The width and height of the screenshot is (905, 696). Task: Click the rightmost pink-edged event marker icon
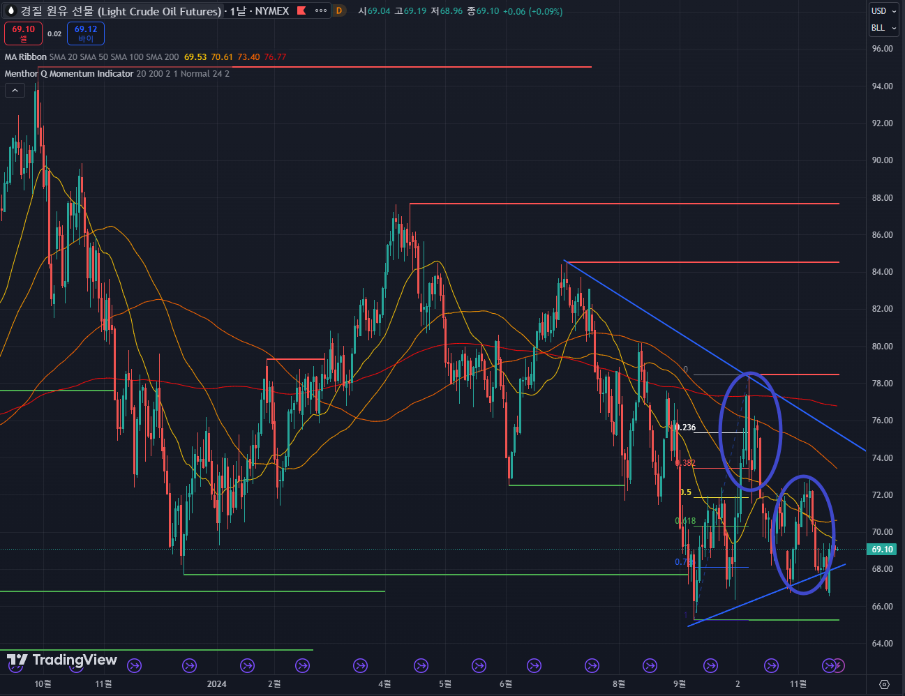point(839,666)
